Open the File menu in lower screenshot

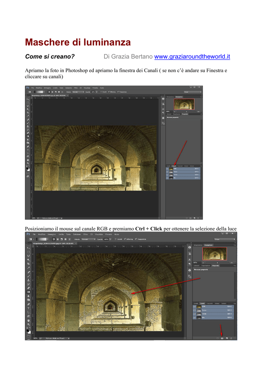pyautogui.click(x=34, y=234)
